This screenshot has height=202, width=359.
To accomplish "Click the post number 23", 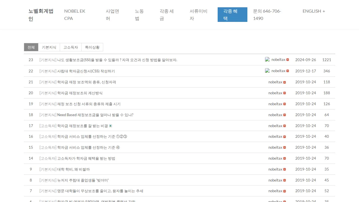I will tap(31, 60).
